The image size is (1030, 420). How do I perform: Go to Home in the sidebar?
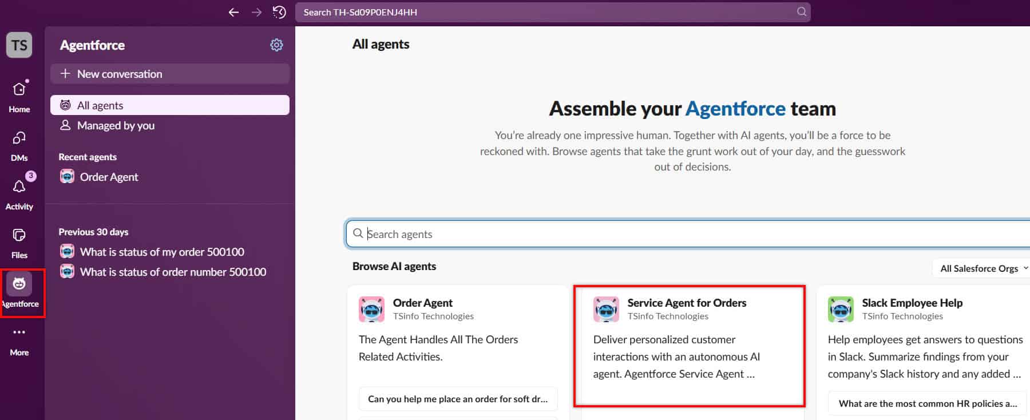(x=19, y=96)
